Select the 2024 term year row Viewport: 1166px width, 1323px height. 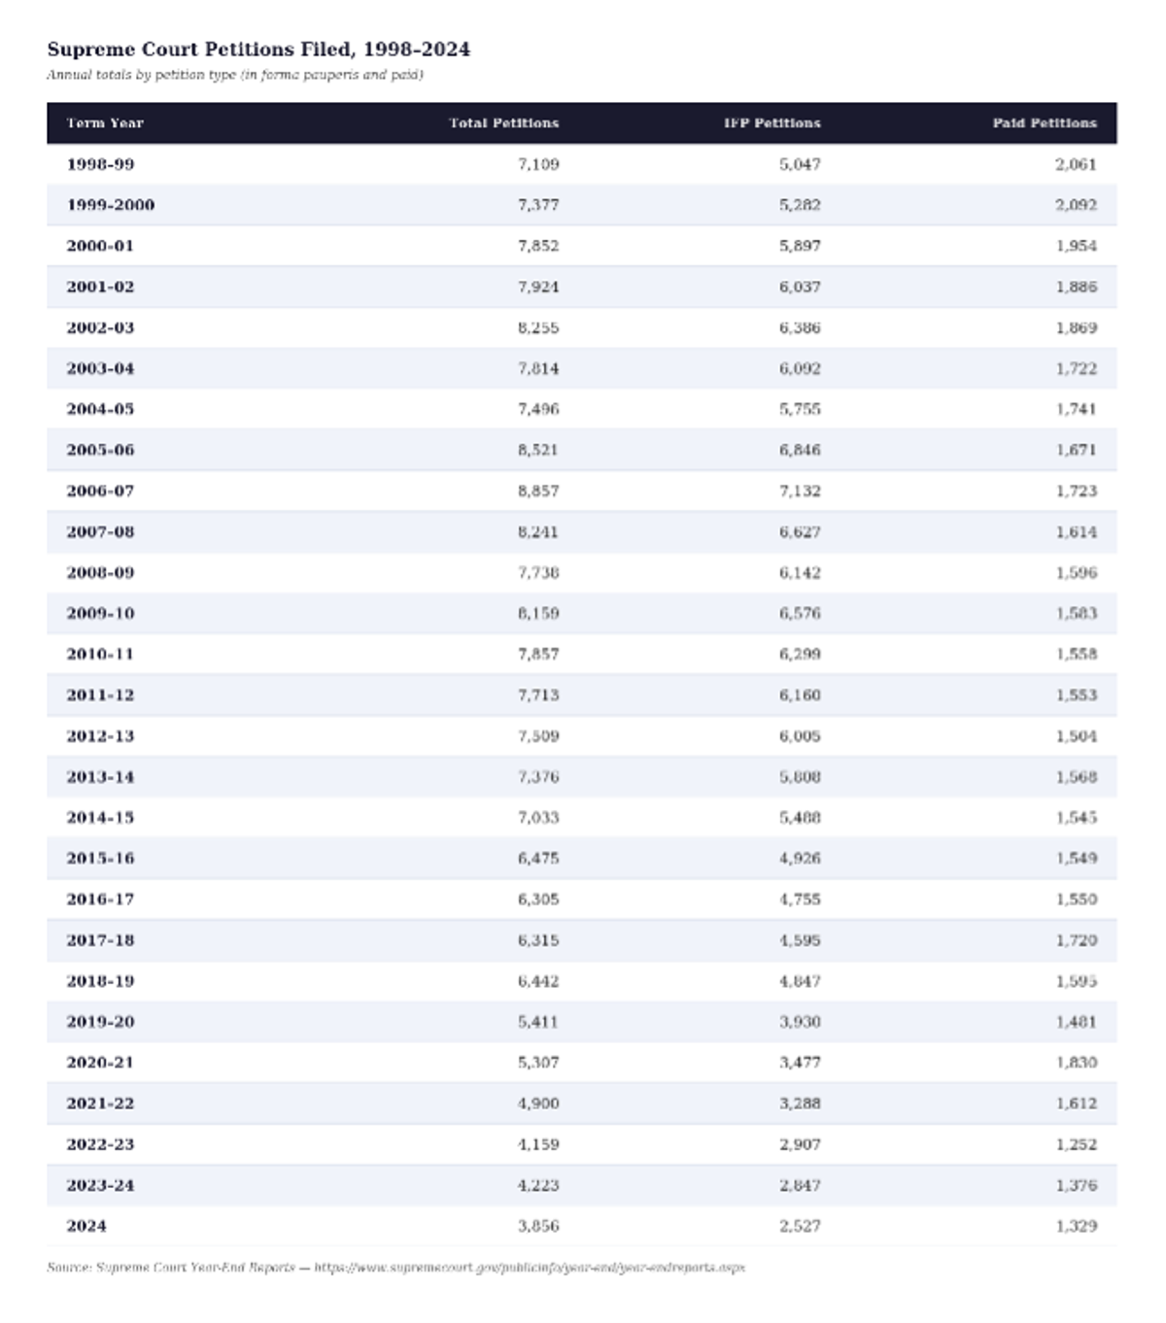(x=581, y=1226)
